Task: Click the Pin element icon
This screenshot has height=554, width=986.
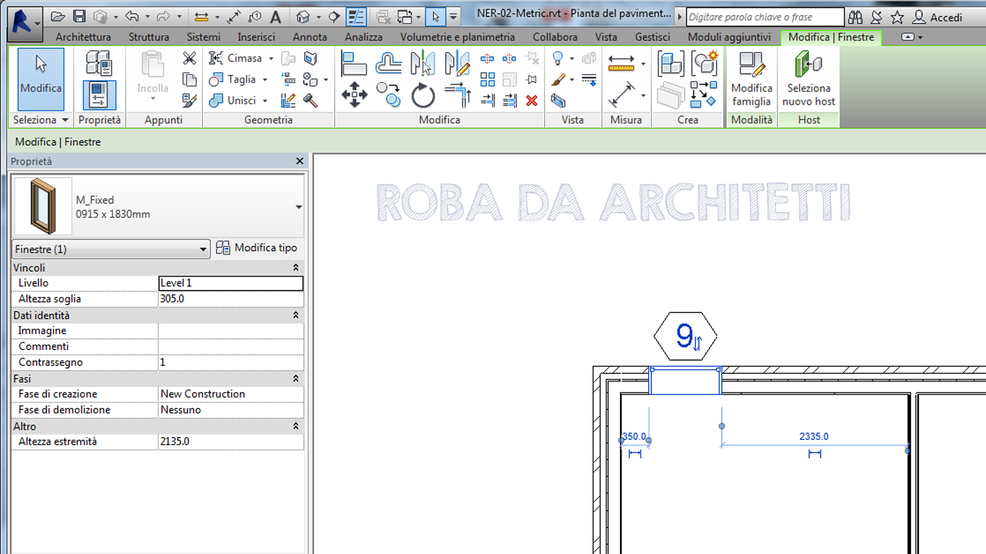Action: point(532,79)
